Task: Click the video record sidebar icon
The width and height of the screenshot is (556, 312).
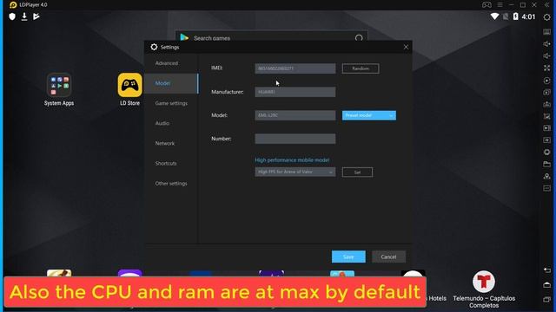Action: tap(546, 128)
